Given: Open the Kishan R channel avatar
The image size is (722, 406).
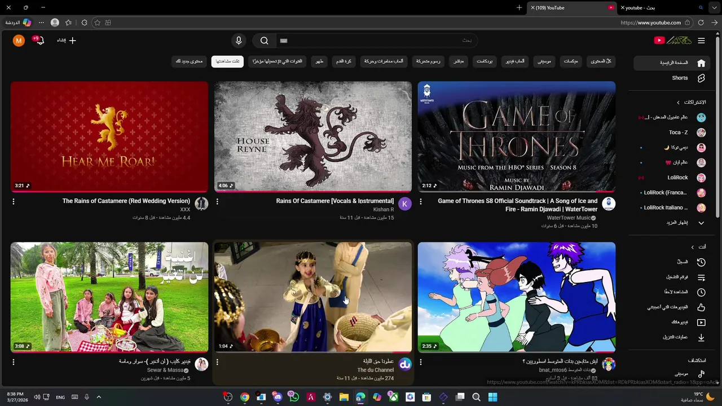Looking at the screenshot, I should coord(405,204).
